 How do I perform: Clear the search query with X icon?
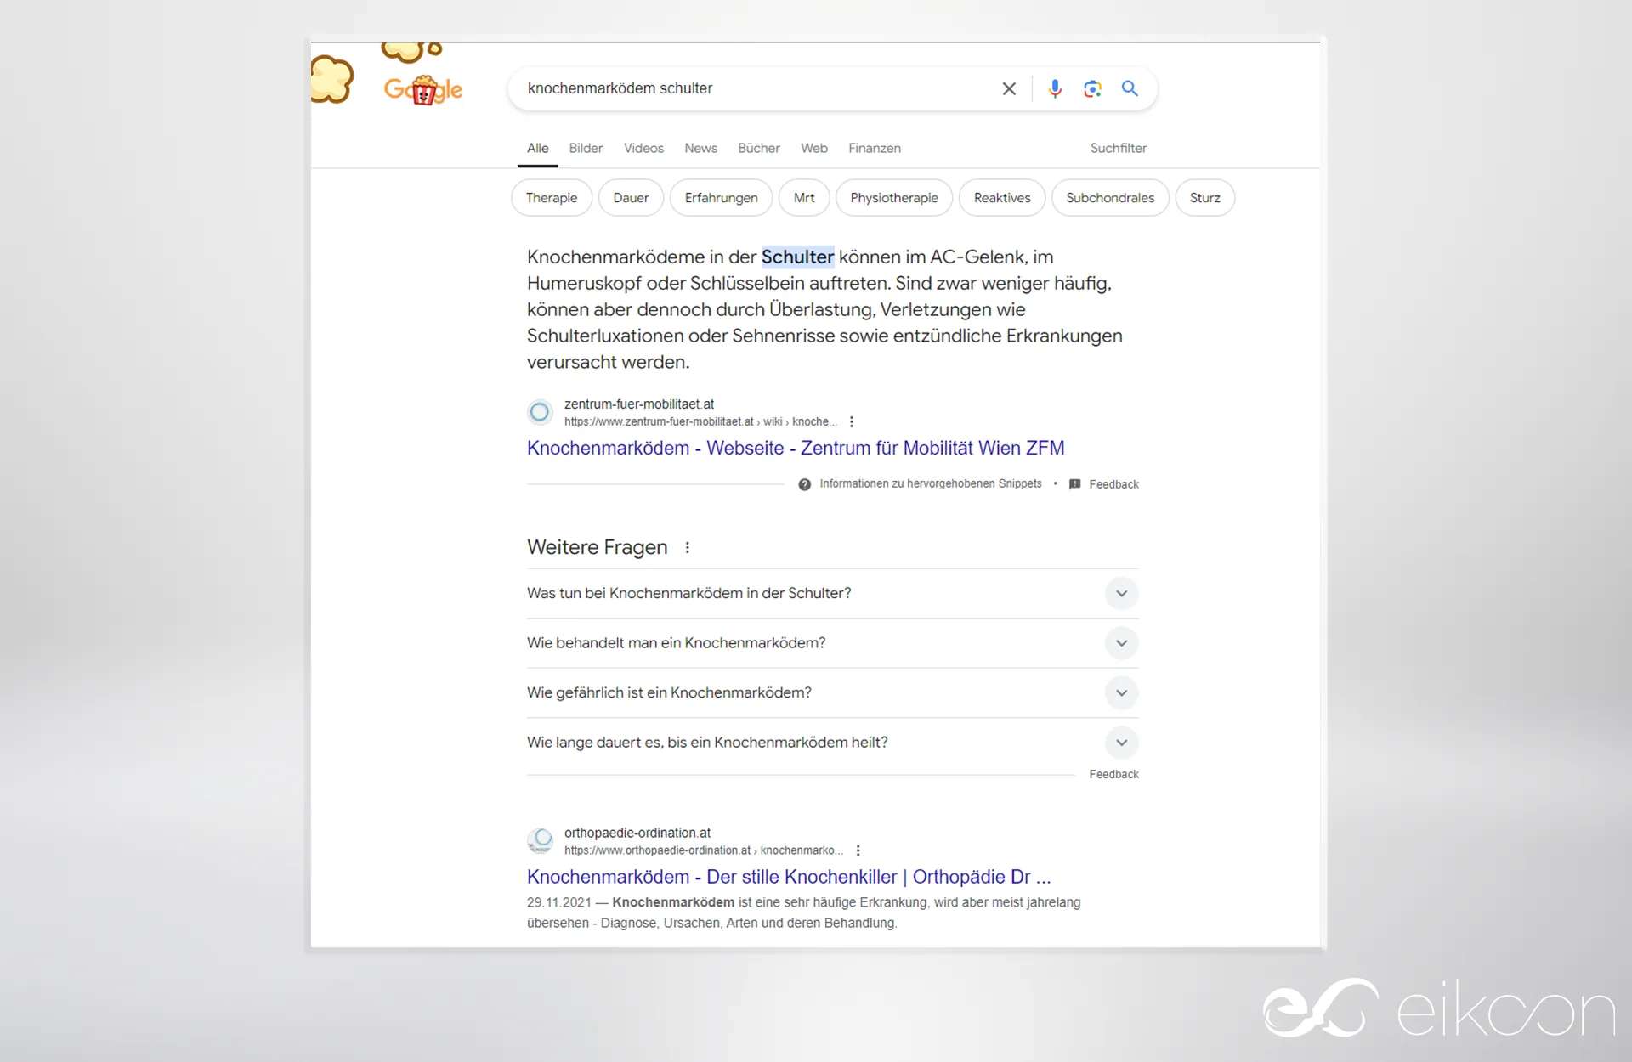pyautogui.click(x=1009, y=88)
